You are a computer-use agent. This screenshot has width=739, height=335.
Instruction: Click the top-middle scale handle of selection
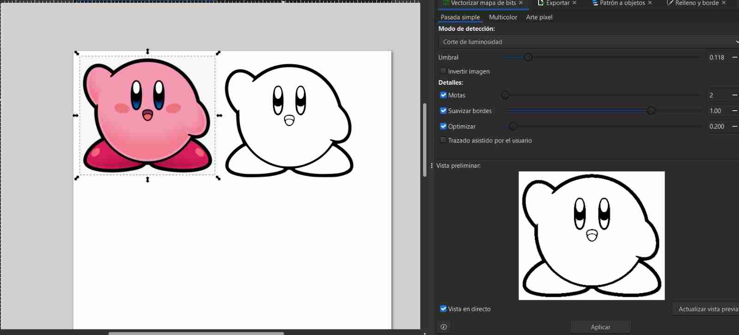[x=147, y=51]
